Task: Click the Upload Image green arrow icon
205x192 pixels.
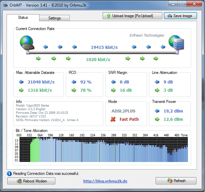Action: pyautogui.click(x=109, y=16)
